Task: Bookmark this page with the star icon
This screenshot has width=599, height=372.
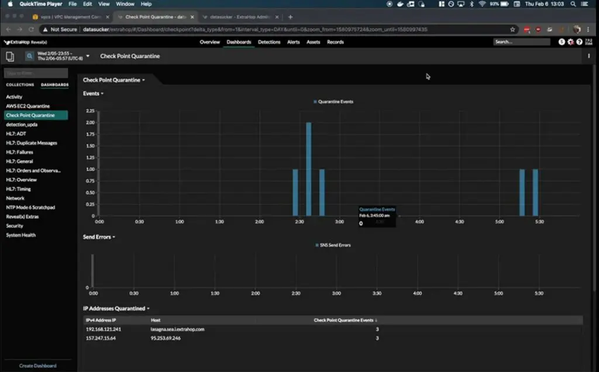Action: click(x=512, y=29)
